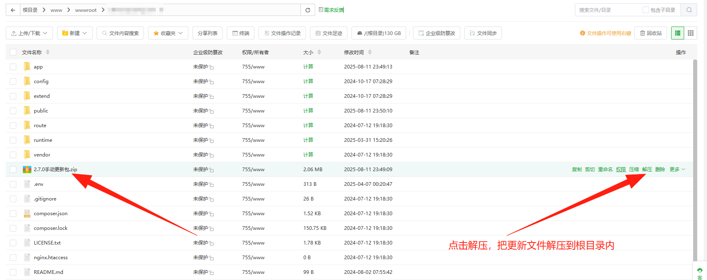Check the README.md checkbox
Screen dimensions: 707x280
13,272
